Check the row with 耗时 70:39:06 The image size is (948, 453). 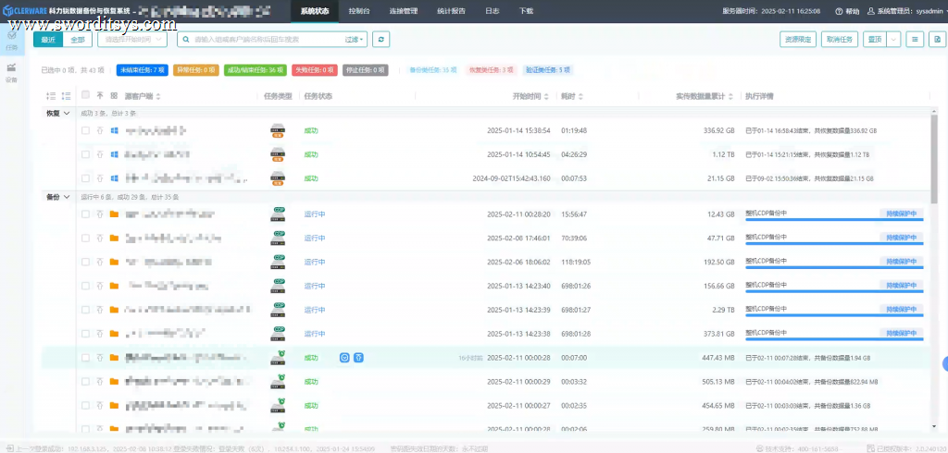[x=85, y=238]
